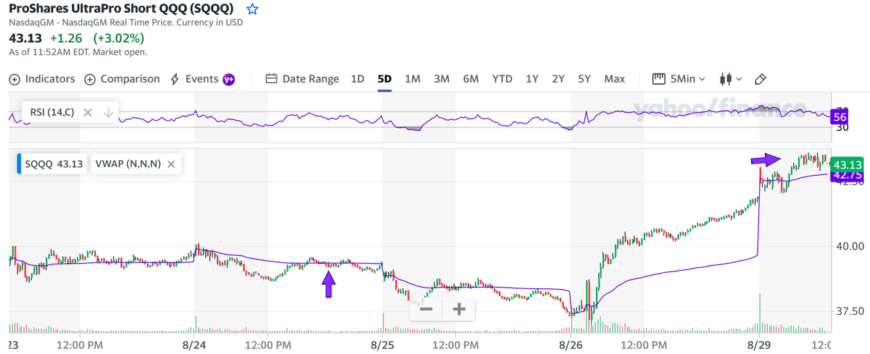Click the VWAP (N,N,N) label

[x=128, y=164]
